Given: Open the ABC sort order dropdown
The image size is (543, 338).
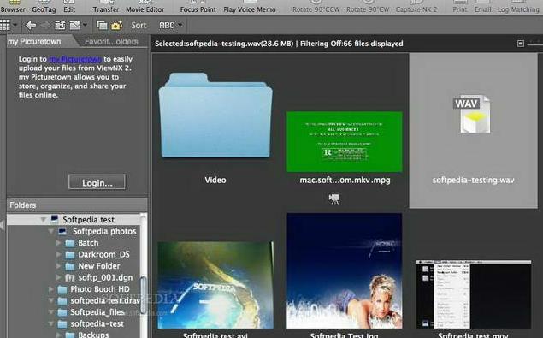Looking at the screenshot, I should coord(170,26).
